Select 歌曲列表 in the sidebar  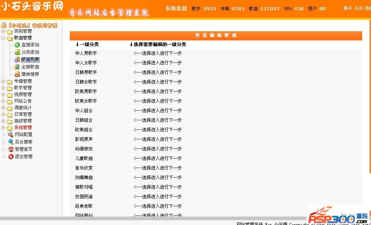coord(30,60)
